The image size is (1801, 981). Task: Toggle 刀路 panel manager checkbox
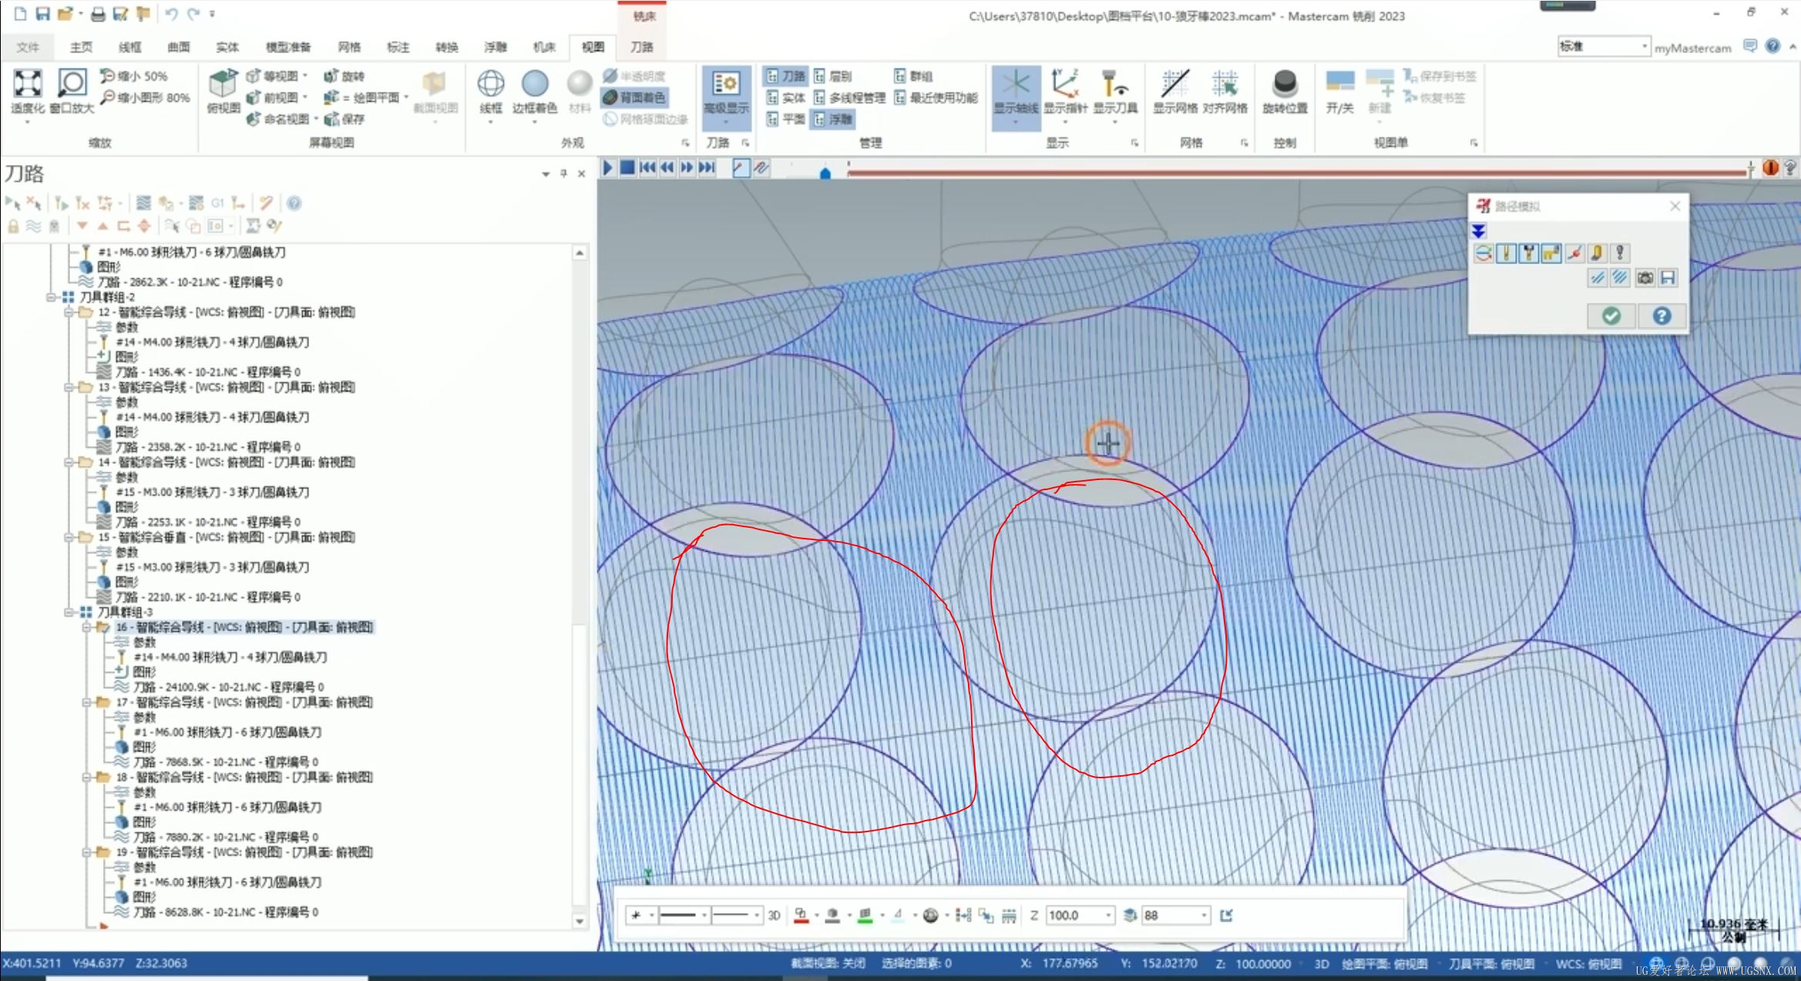pyautogui.click(x=785, y=76)
